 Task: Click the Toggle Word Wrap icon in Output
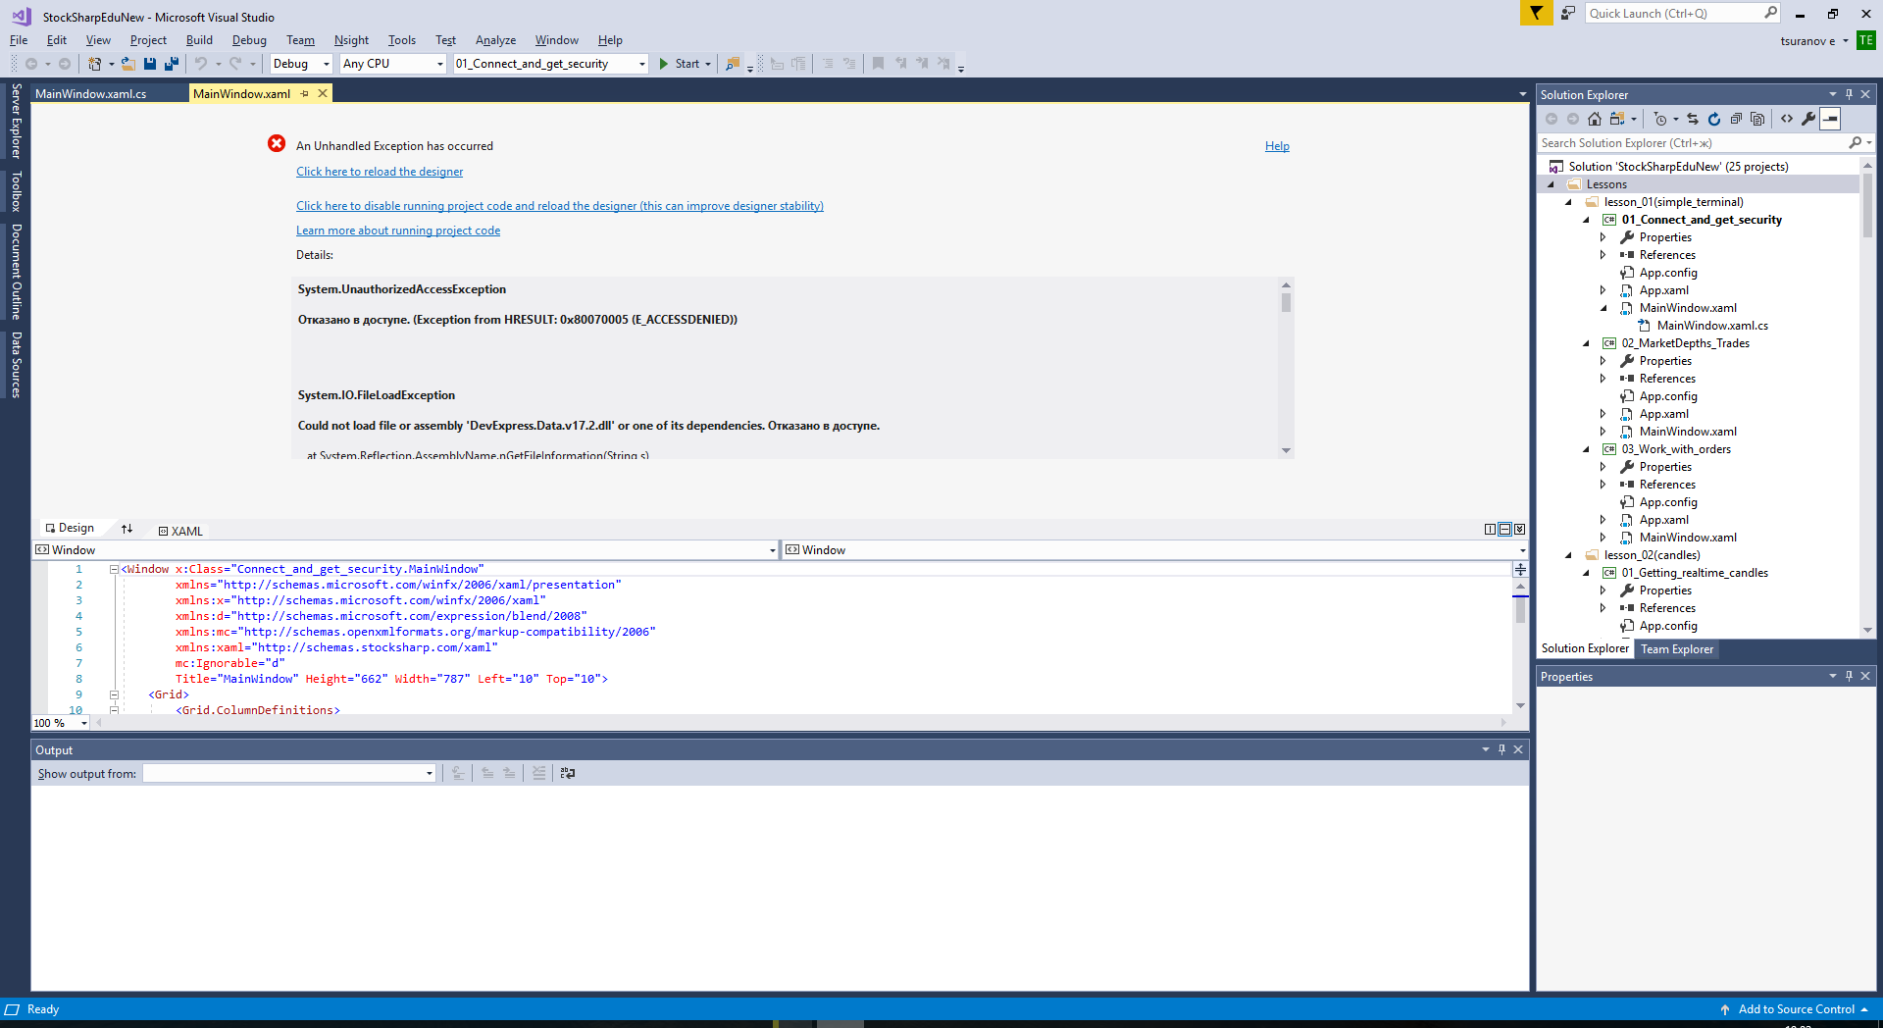pos(567,773)
